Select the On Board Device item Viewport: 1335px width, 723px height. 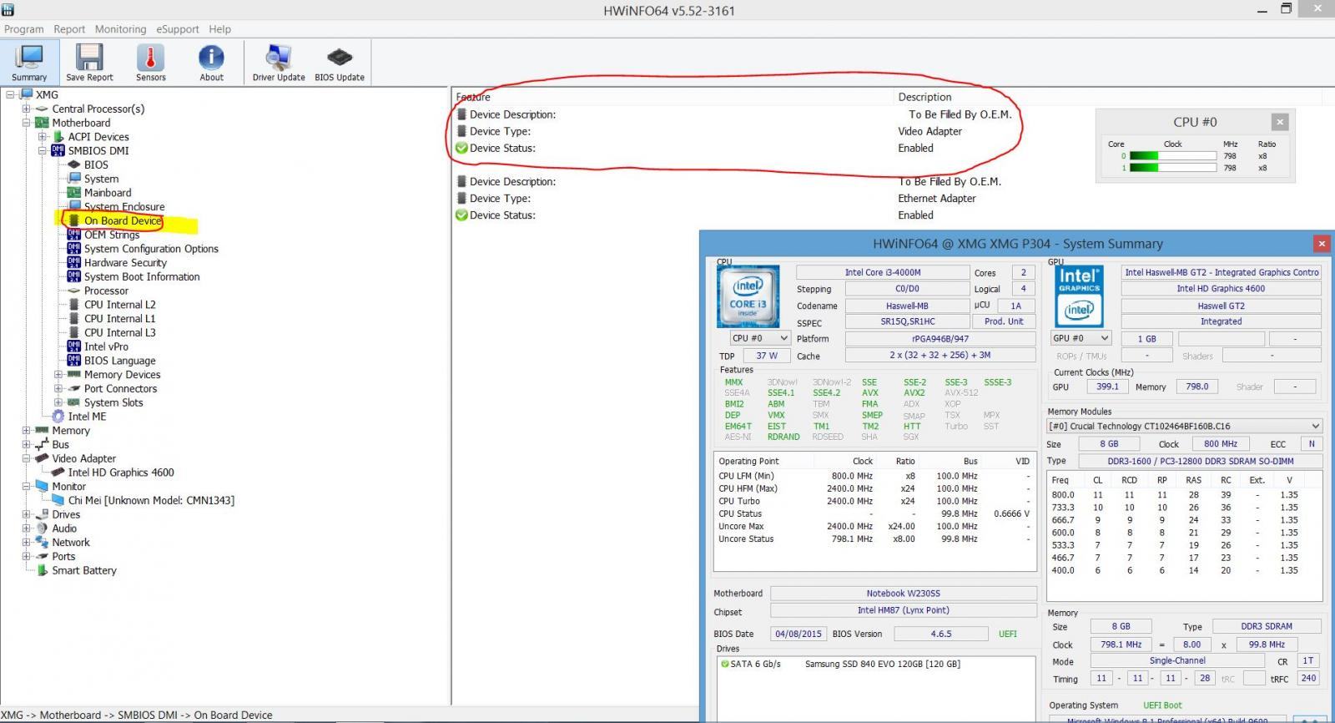pos(123,220)
